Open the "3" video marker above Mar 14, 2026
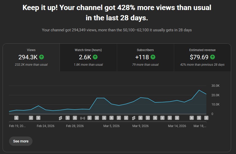The height and width of the screenshot is (154, 236). coord(177,118)
